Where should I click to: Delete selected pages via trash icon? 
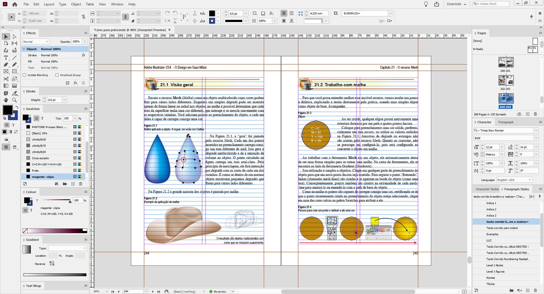click(535, 114)
